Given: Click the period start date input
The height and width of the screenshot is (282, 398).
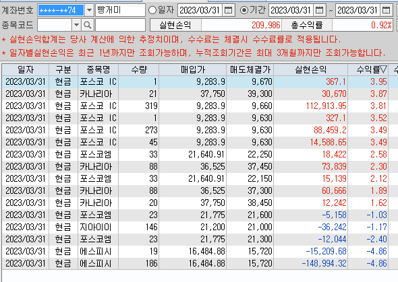Looking at the screenshot, I should [291, 10].
